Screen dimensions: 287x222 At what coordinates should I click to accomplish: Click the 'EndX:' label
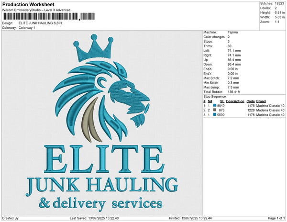tap(208, 69)
